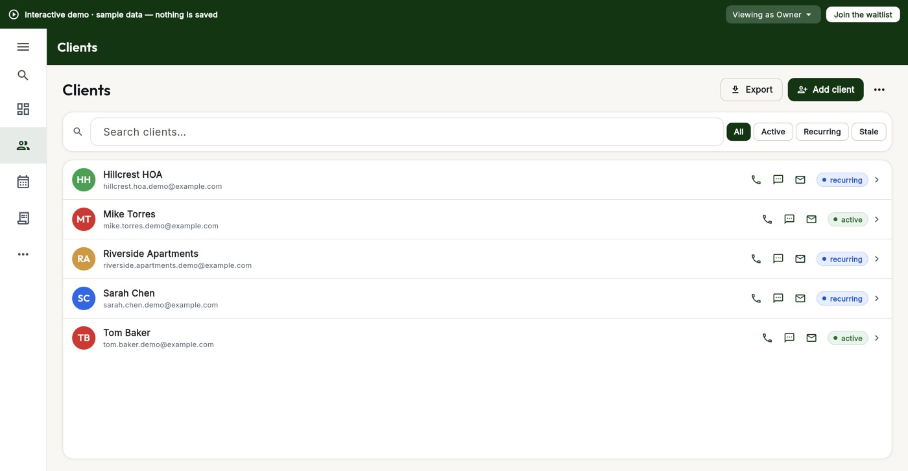Call Riverside Apartments via phone icon

[756, 259]
